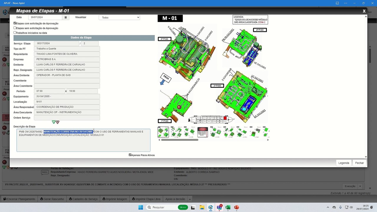The image size is (377, 212).
Task: Toggle Apenas Pisos Ativos checkbox
Action: tap(130, 155)
